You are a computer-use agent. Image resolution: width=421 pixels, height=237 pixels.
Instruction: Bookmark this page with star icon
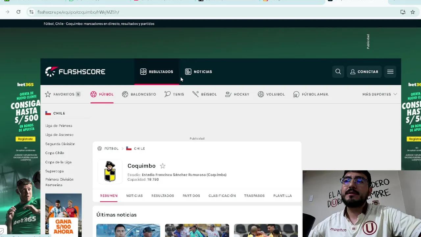point(412,12)
